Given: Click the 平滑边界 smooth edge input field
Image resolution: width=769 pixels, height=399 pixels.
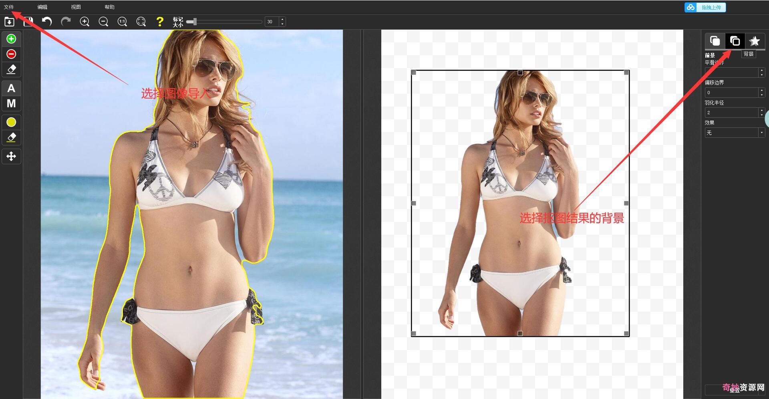Looking at the screenshot, I should [x=732, y=73].
